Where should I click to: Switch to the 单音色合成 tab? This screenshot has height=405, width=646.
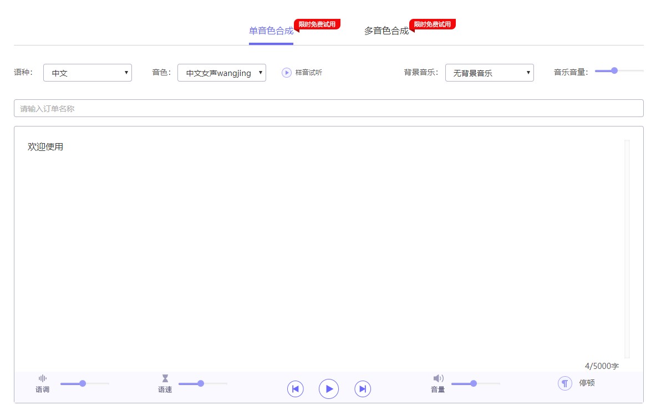coord(271,31)
